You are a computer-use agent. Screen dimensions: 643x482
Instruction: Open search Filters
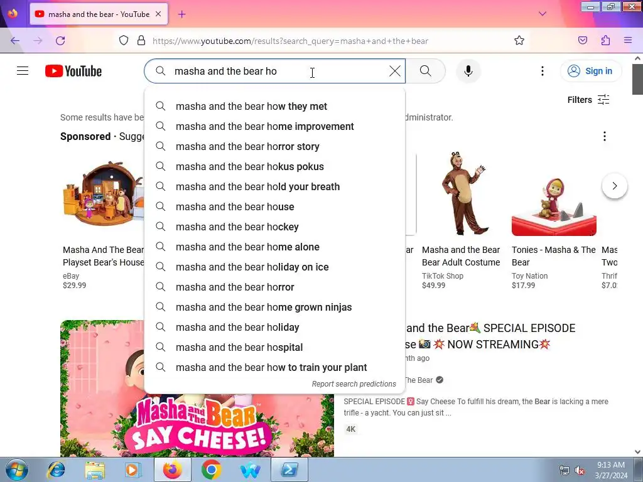pyautogui.click(x=588, y=100)
